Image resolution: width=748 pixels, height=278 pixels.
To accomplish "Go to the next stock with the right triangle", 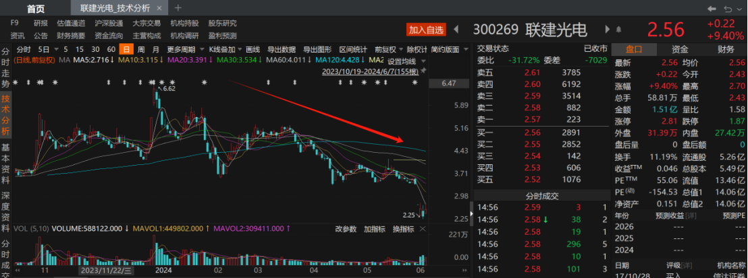I will pos(607,30).
